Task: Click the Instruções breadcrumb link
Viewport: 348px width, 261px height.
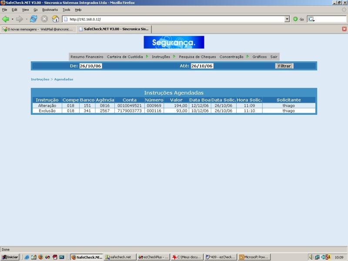Action: click(40, 79)
